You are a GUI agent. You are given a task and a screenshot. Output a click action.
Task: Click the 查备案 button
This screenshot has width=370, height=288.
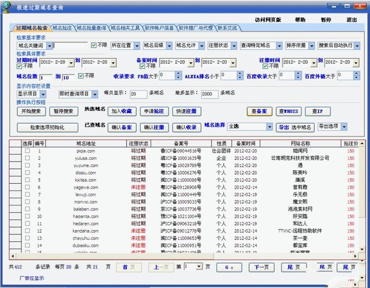click(x=260, y=111)
